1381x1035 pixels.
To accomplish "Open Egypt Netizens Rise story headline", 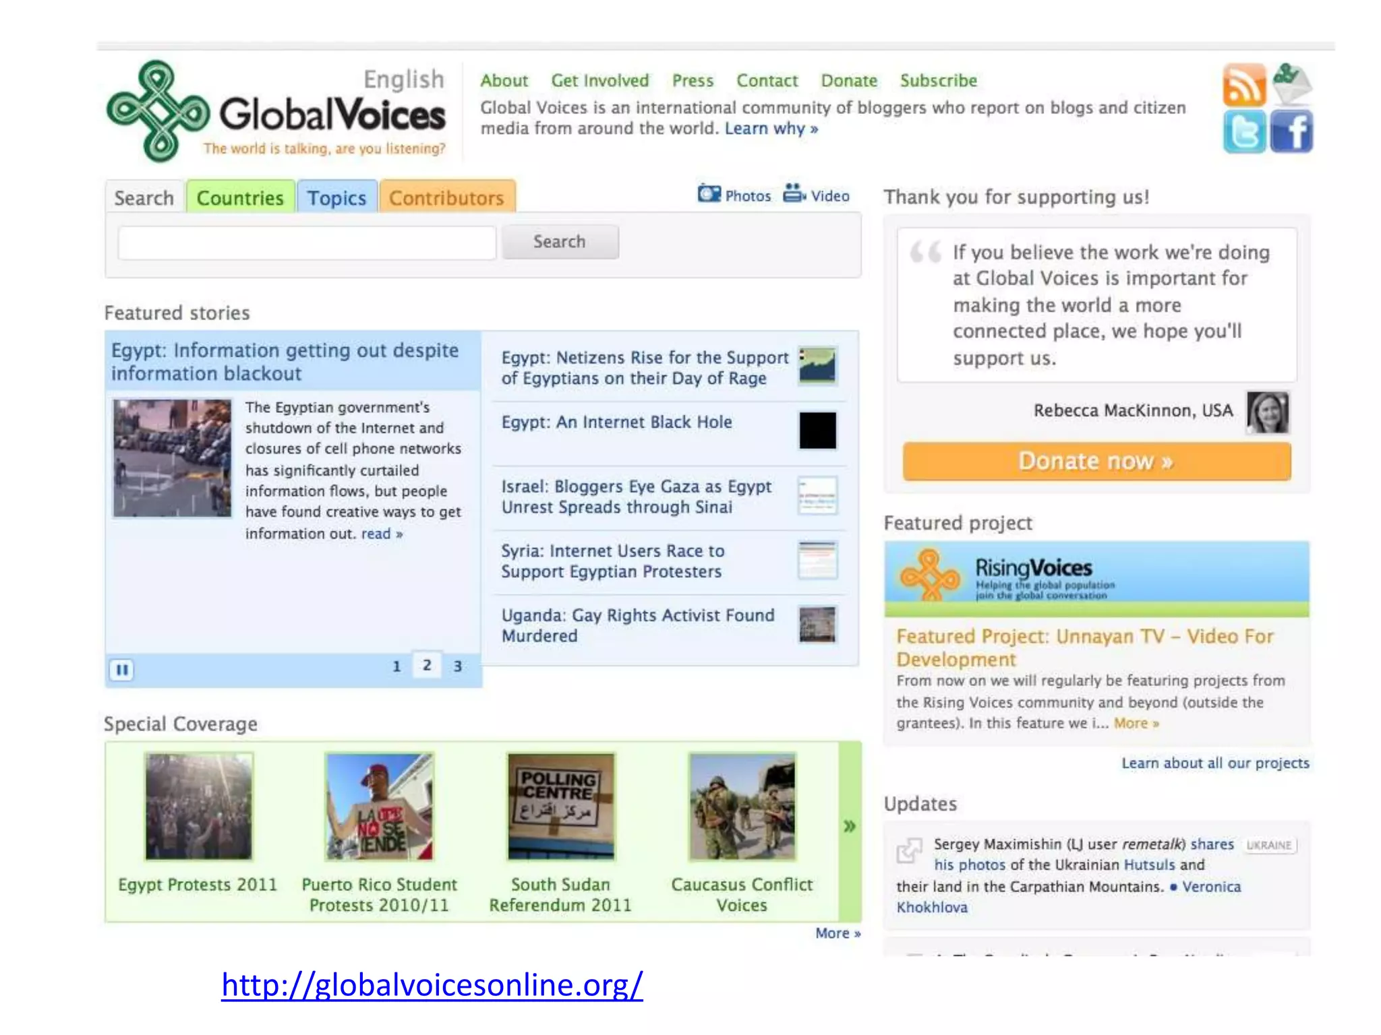I will tap(645, 368).
